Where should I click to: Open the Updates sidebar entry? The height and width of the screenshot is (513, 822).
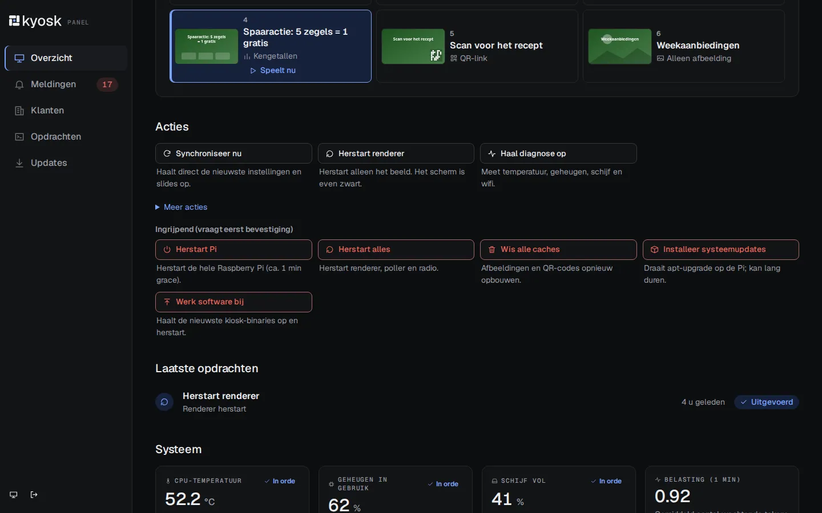coord(66,163)
